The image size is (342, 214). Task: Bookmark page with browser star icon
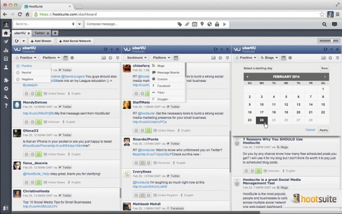322,14
